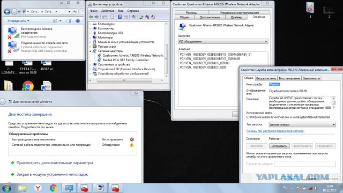Click Закрыть модуль устранения неполадок
Image resolution: width=343 pixels, height=193 pixels.
click(x=53, y=174)
